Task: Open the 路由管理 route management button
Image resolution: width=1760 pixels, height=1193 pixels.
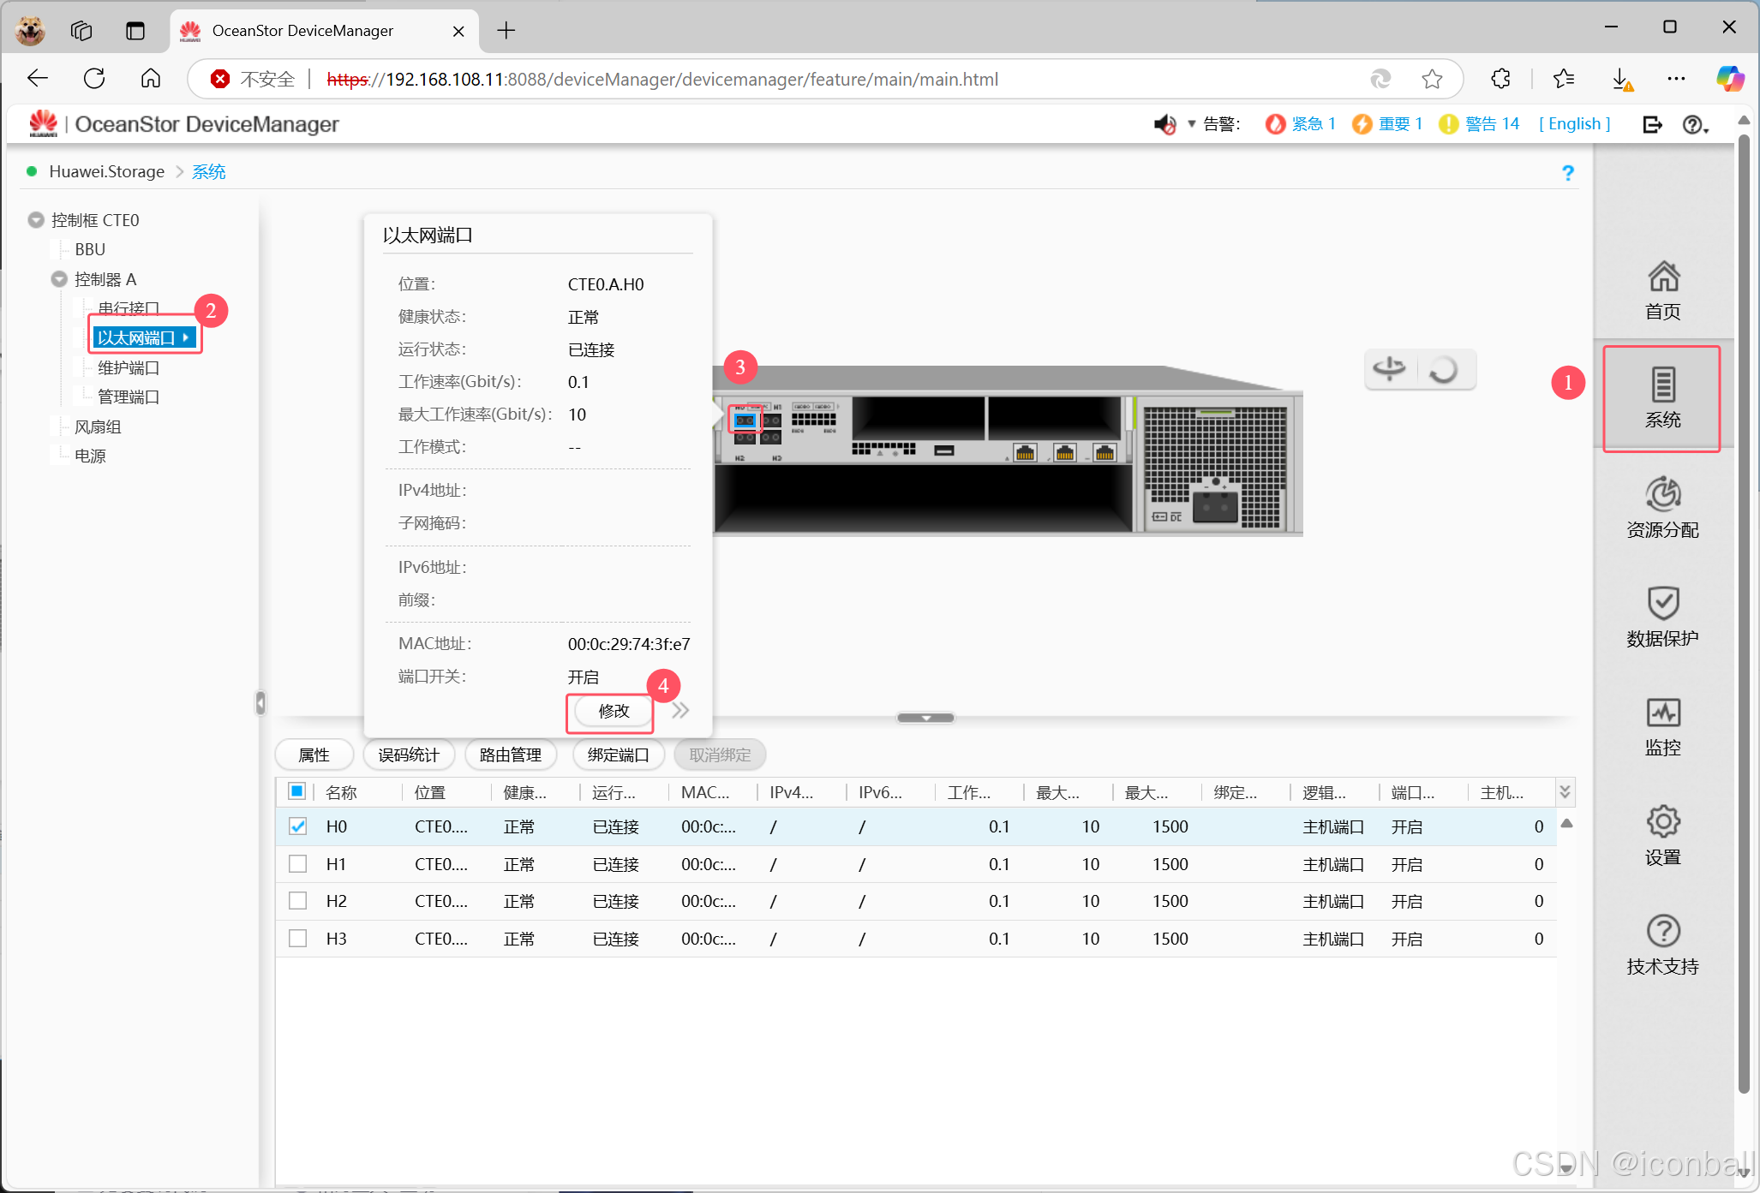Action: point(510,755)
